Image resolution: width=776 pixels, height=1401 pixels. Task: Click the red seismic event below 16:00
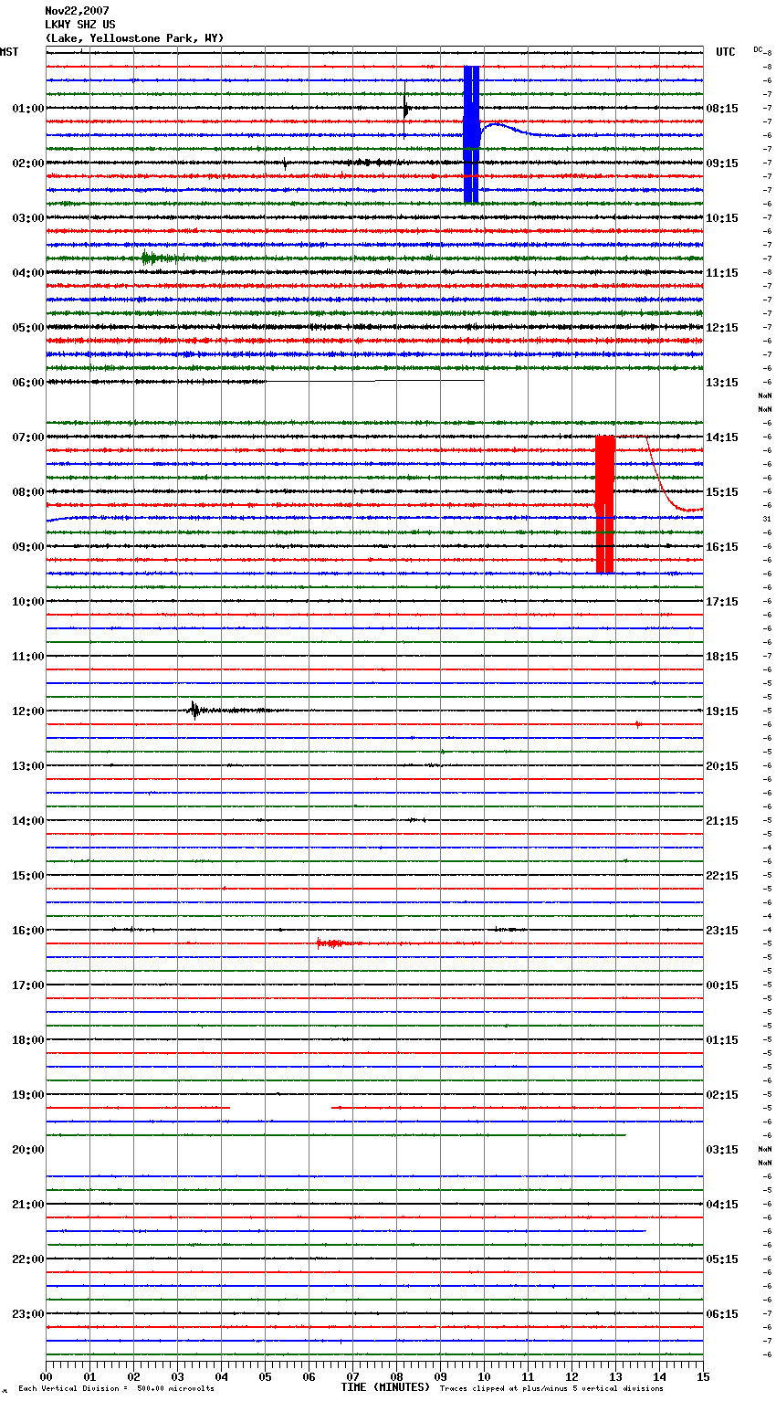333,943
